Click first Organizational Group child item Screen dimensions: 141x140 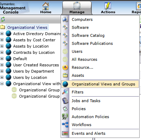point(39,90)
